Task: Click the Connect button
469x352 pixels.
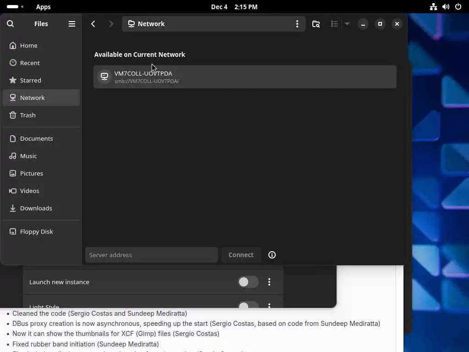Action: point(241,255)
